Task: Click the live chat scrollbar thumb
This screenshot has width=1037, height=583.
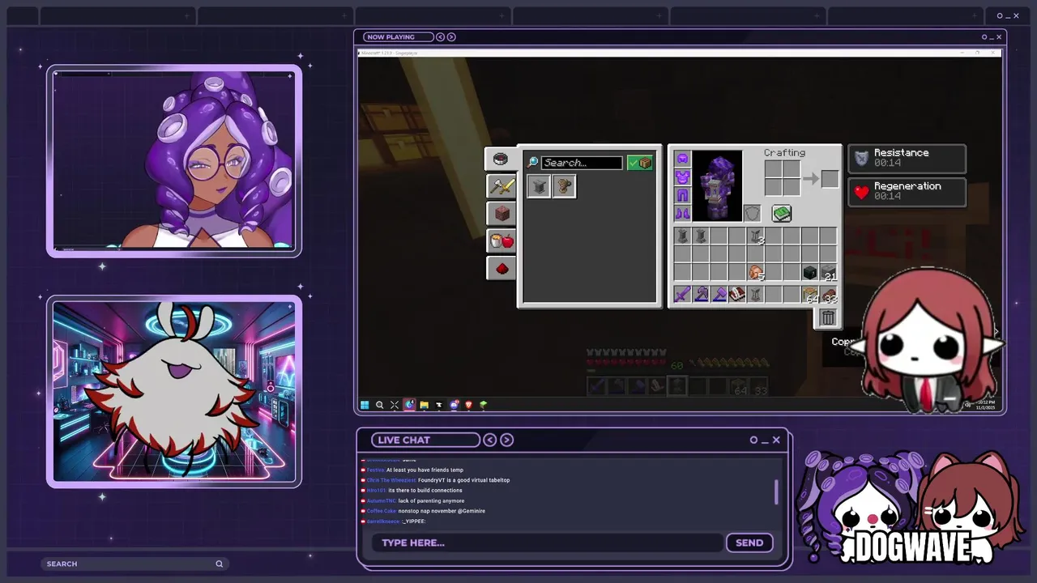Action: [x=776, y=492]
